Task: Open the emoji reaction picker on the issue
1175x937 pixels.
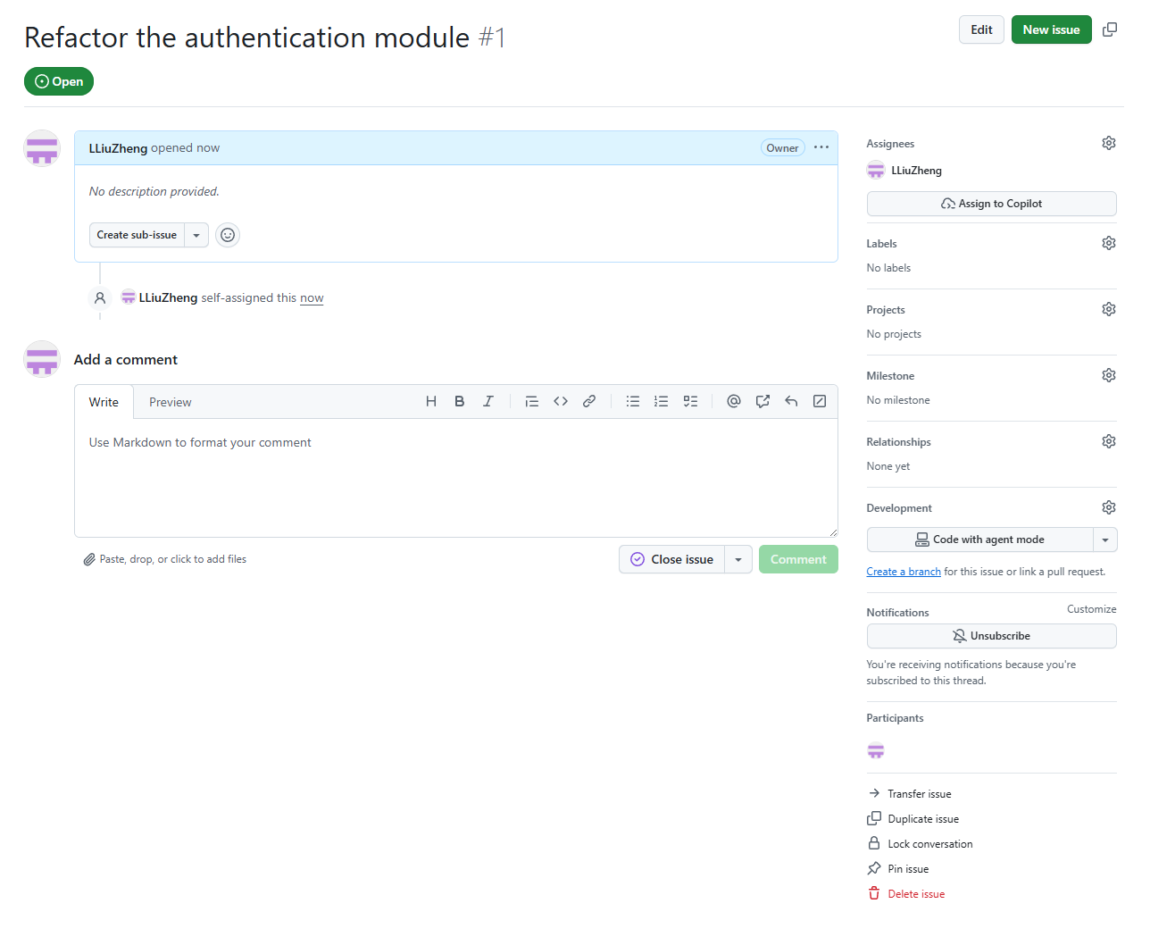Action: pos(228,234)
